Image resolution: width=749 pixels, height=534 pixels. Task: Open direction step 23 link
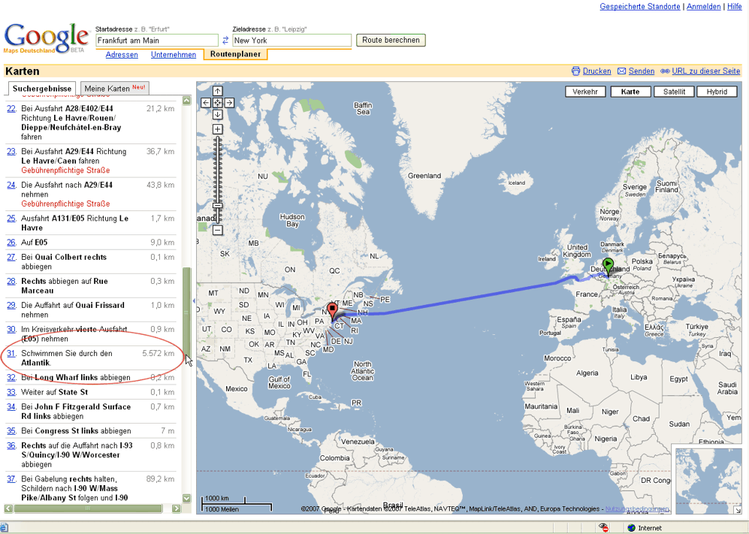point(11,152)
